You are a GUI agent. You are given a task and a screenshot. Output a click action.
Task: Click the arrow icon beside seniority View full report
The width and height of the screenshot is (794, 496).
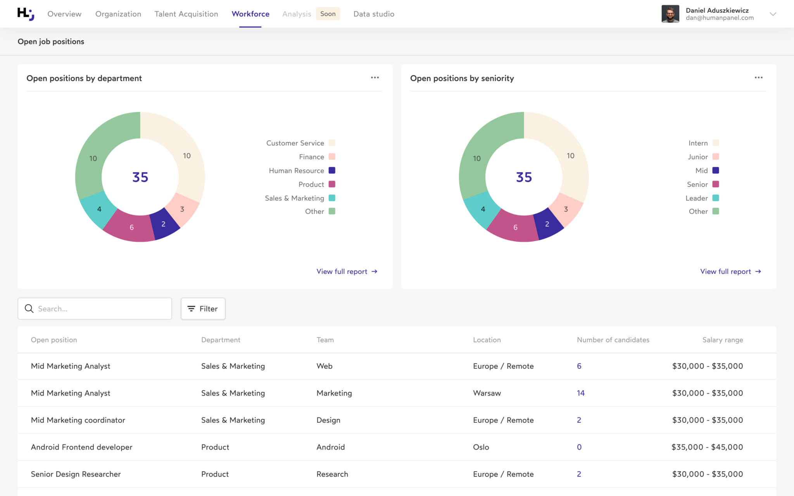pos(758,271)
